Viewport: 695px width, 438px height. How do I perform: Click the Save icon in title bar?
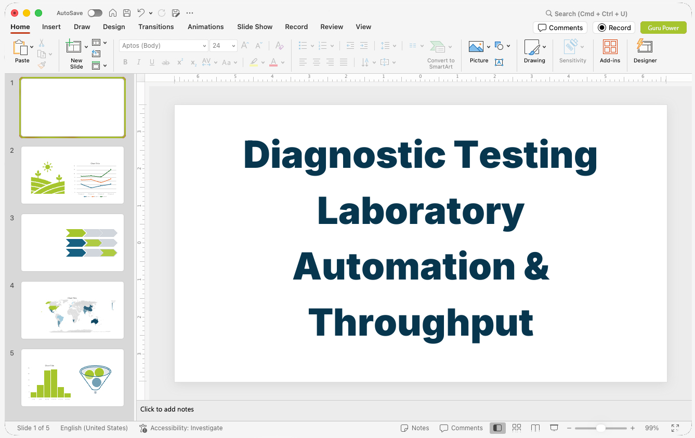pyautogui.click(x=127, y=13)
